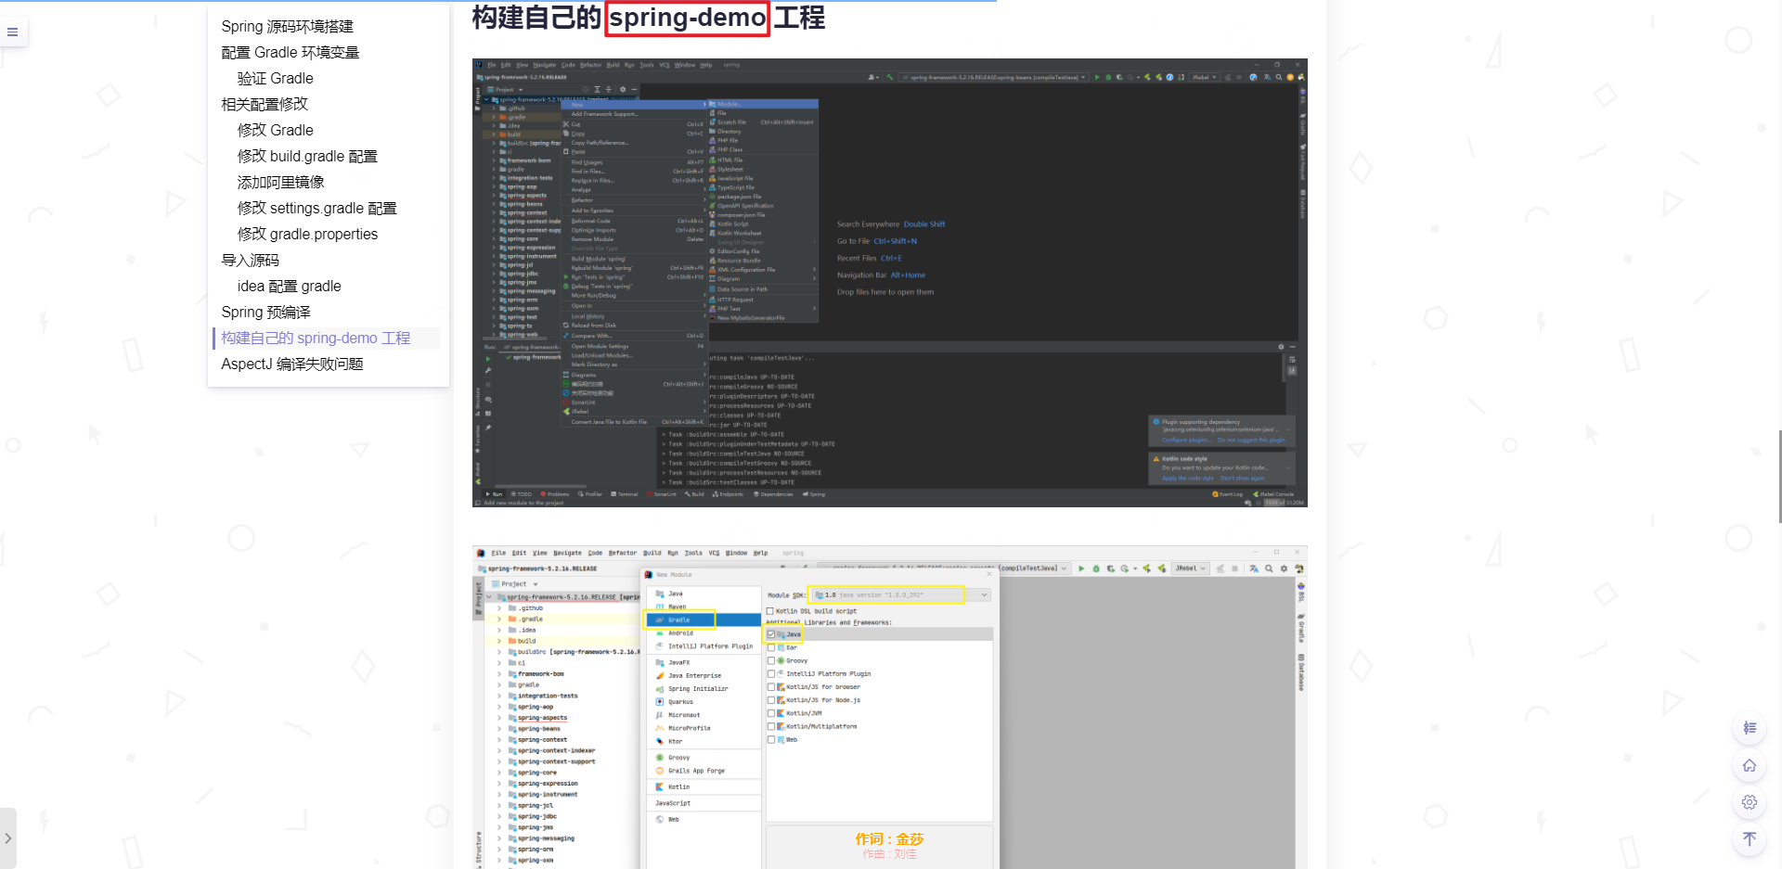Jump to '修改 build.gradle 配置' section

tap(307, 156)
